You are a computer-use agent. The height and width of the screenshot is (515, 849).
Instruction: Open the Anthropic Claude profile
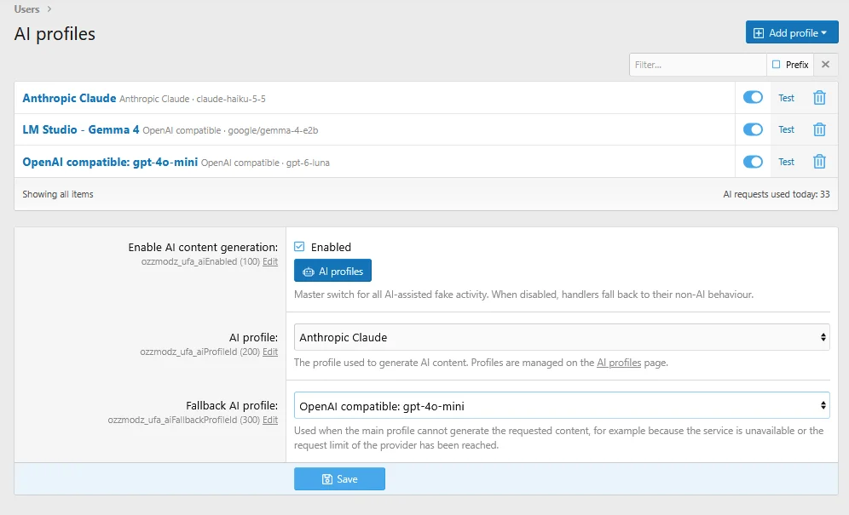(69, 98)
